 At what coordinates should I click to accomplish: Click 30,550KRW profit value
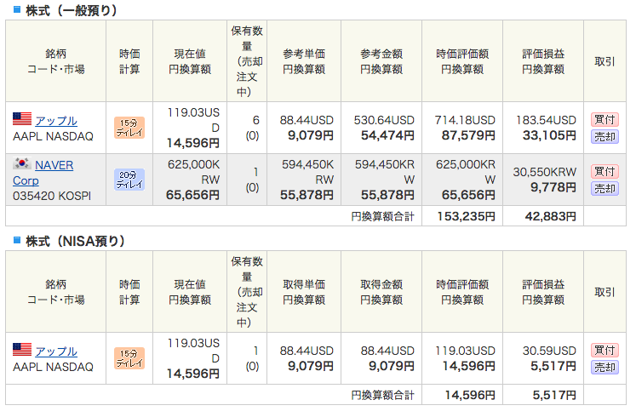[x=544, y=172]
